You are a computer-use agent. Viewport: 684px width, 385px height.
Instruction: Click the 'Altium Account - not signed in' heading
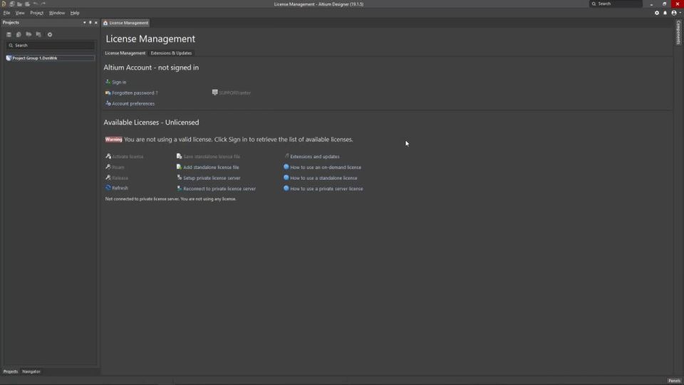(x=151, y=68)
